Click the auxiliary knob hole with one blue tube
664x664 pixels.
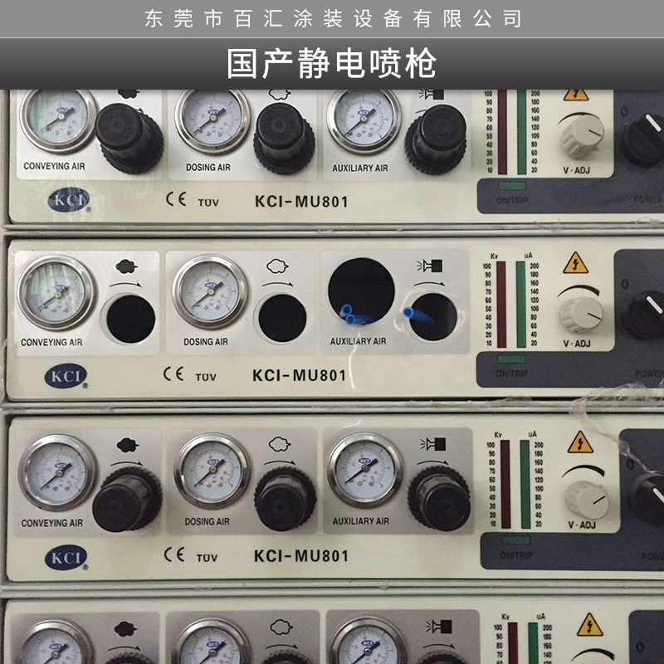[x=432, y=316]
